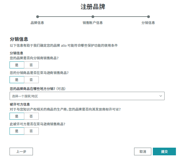Select 否 for licensee selling on Amazon
The width and height of the screenshot is (187, 163).
tap(31, 131)
